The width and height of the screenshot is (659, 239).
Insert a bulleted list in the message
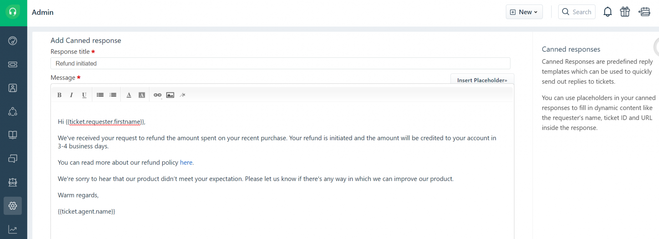point(100,95)
